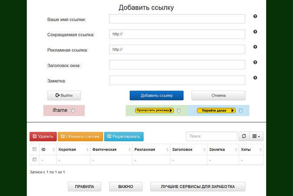Click help icon beside "Рекламная ссылка" field
293x196 pixels.
(x=255, y=47)
